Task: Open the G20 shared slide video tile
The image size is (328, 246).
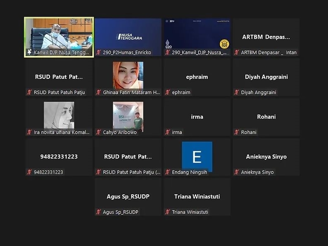Action: [x=197, y=34]
